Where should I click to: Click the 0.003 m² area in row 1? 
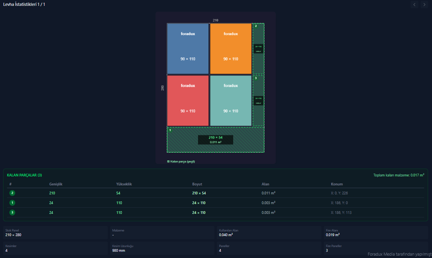pos(268,203)
